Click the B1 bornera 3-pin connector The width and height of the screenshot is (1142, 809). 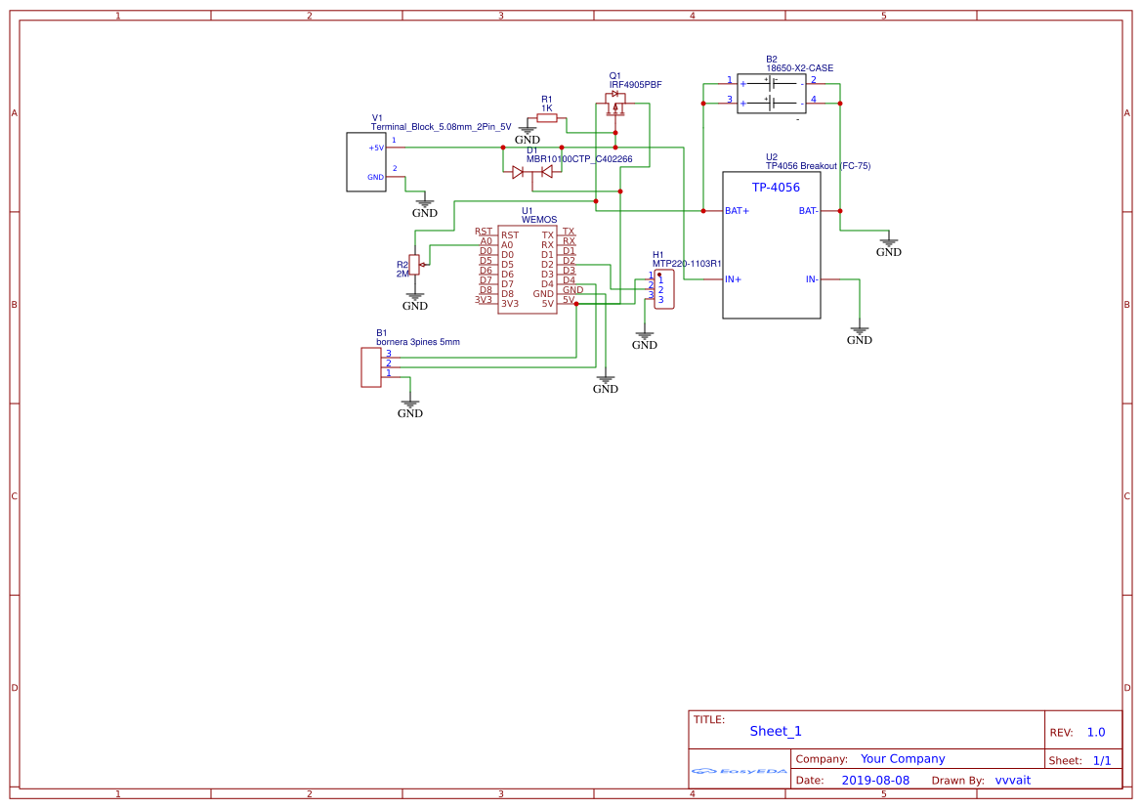[370, 367]
